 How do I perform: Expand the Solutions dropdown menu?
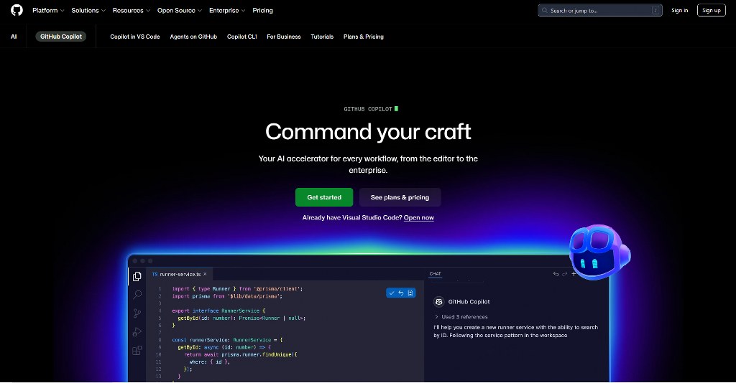pyautogui.click(x=88, y=10)
